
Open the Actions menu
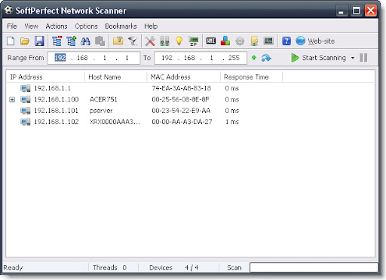coord(57,26)
